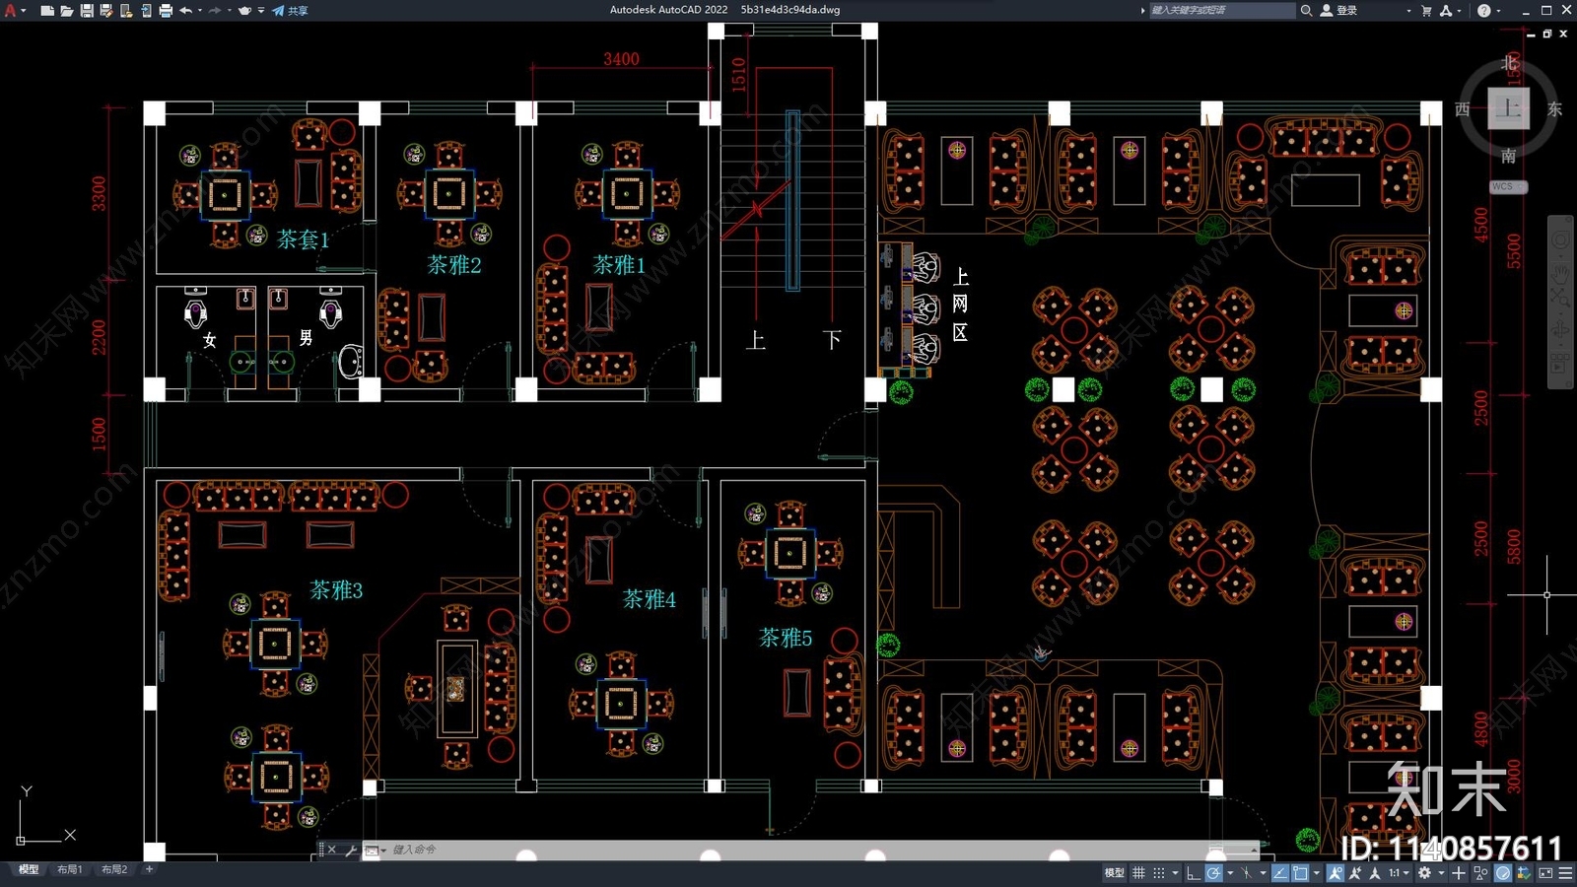Screen dimensions: 1577x887
Task: Save the current drawing
Action: point(86,10)
